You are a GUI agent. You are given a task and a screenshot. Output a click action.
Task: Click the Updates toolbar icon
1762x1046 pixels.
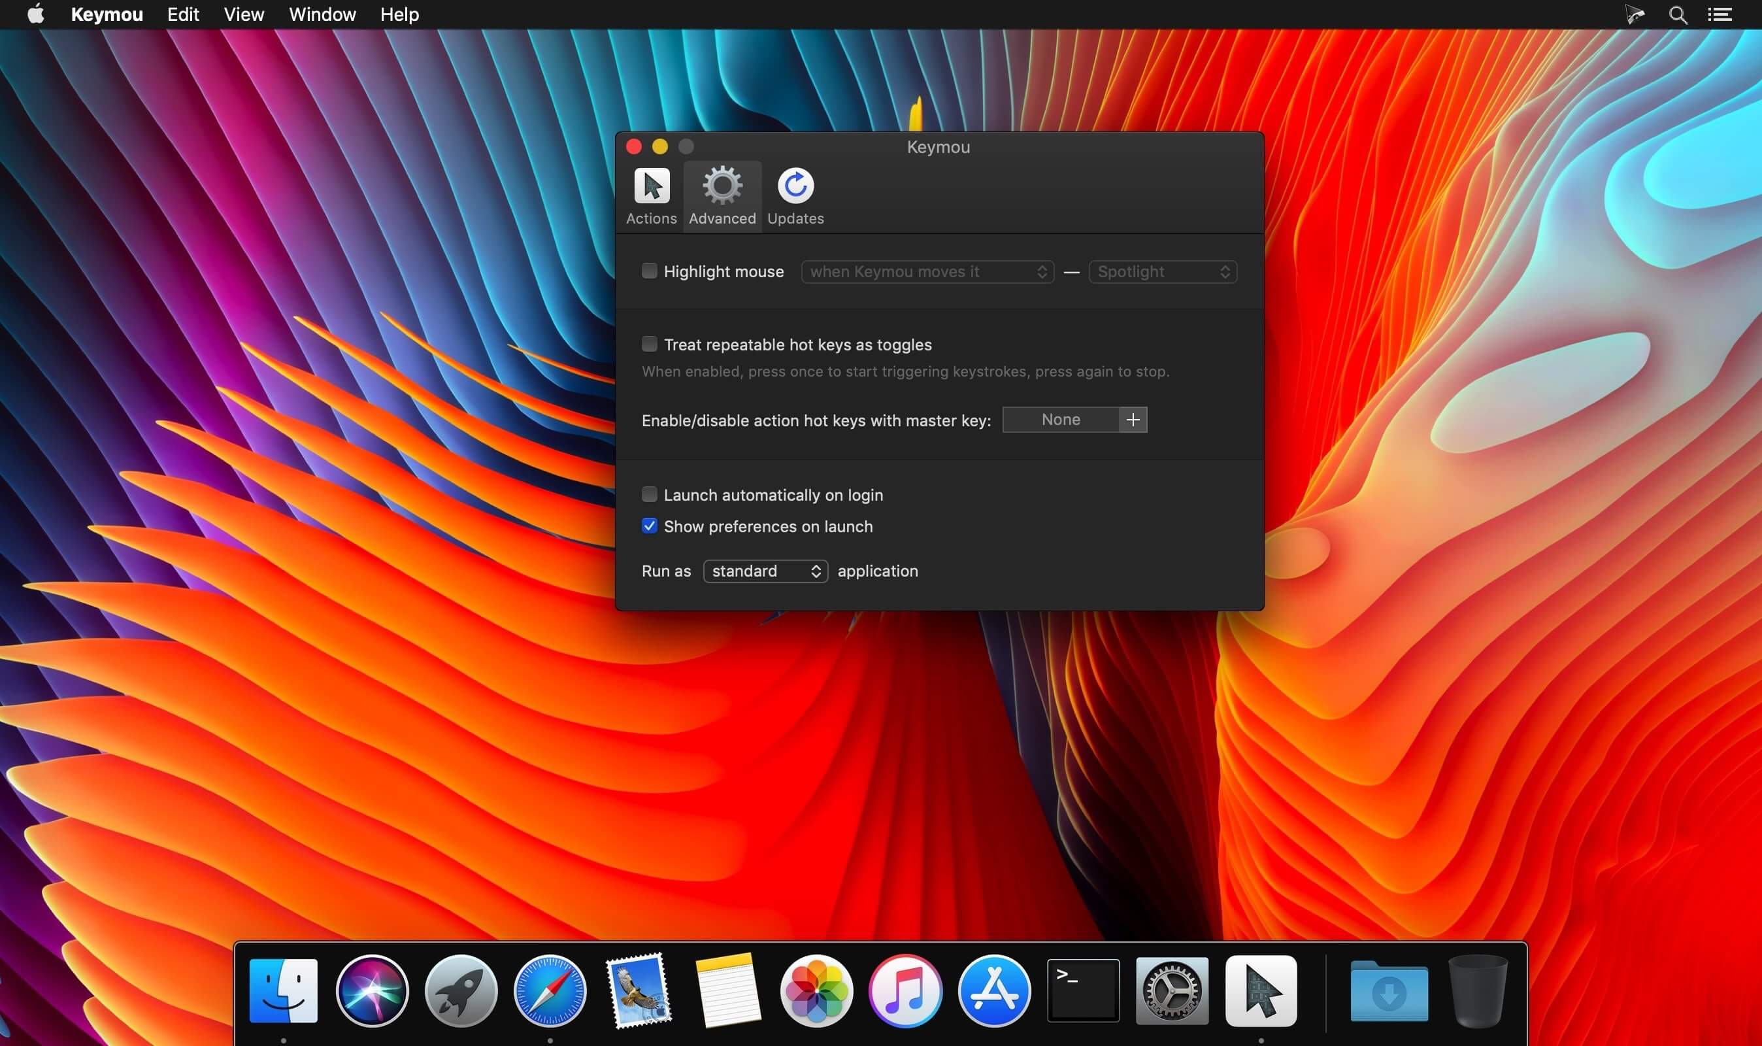795,196
